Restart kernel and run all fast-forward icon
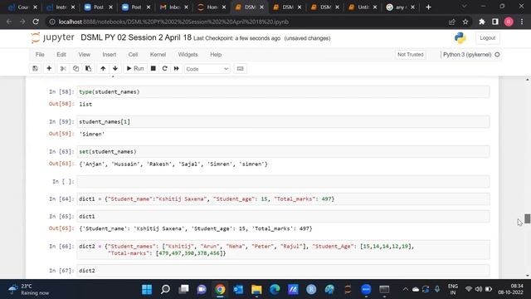This screenshot has width=531, height=299. 177,68
